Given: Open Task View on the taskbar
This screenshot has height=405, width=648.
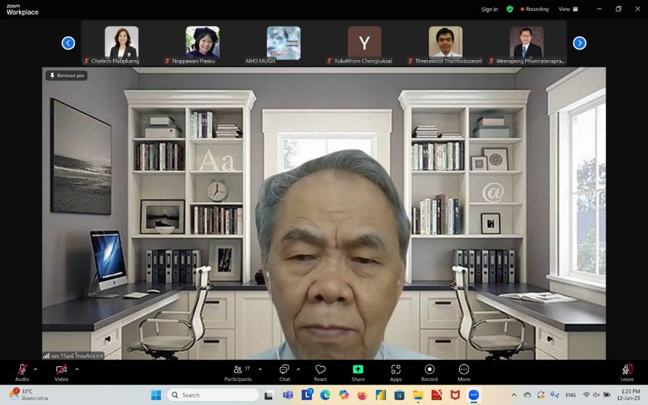Looking at the screenshot, I should pos(268,396).
